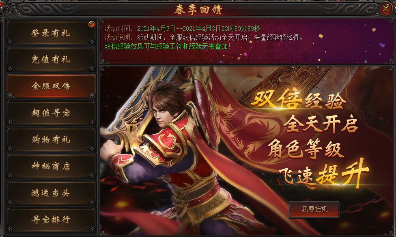The width and height of the screenshot is (396, 237).
Task: Go to the 购物有礼 tab
Action: 51,140
